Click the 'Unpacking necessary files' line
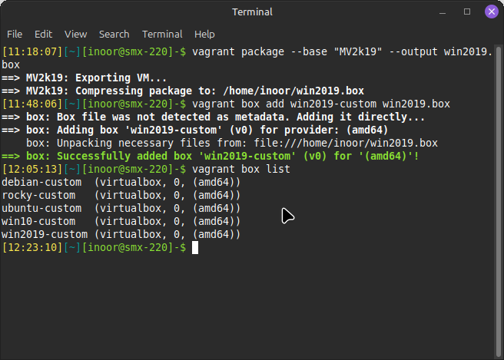Image resolution: width=504 pixels, height=360 pixels. pyautogui.click(x=232, y=144)
